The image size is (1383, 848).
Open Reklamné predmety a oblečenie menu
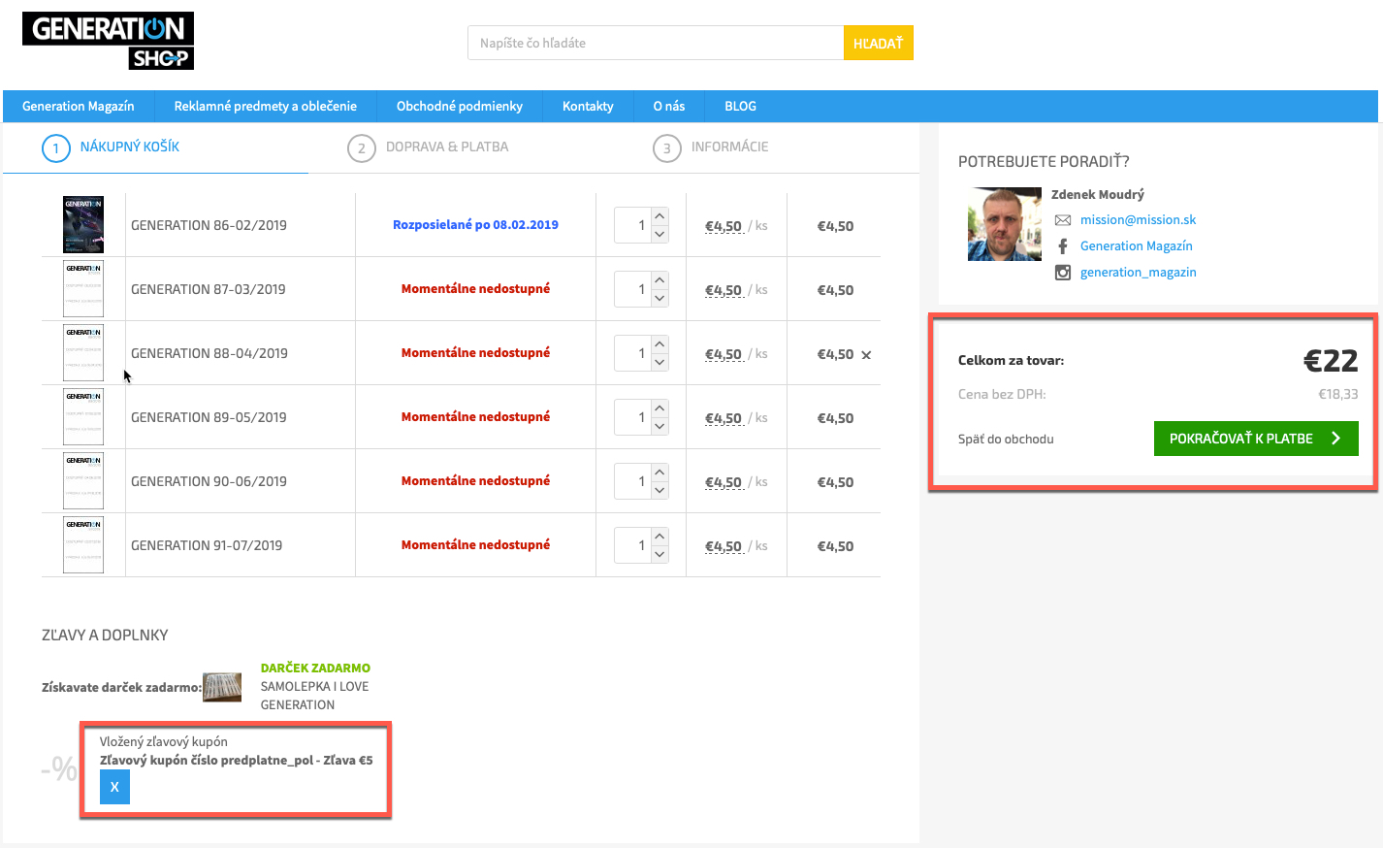tap(266, 107)
